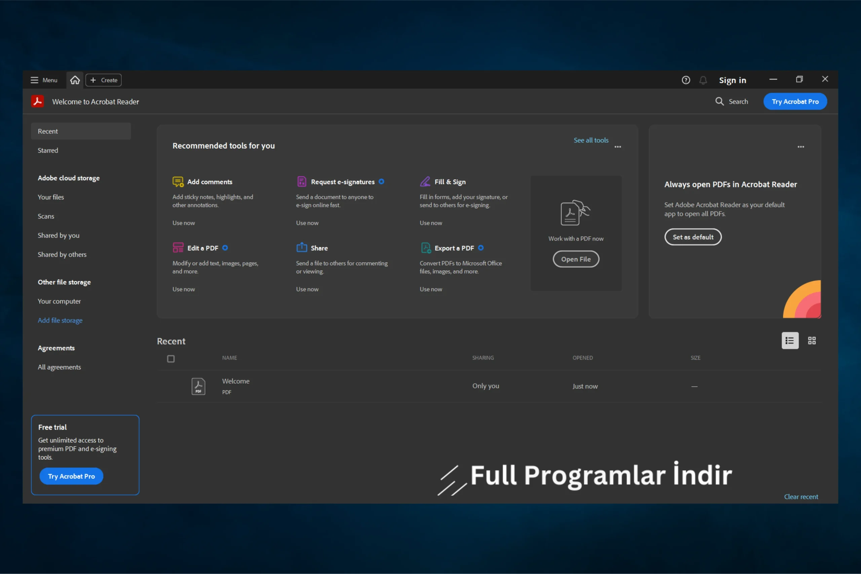
Task: Click Only you sharing cell
Action: (485, 386)
